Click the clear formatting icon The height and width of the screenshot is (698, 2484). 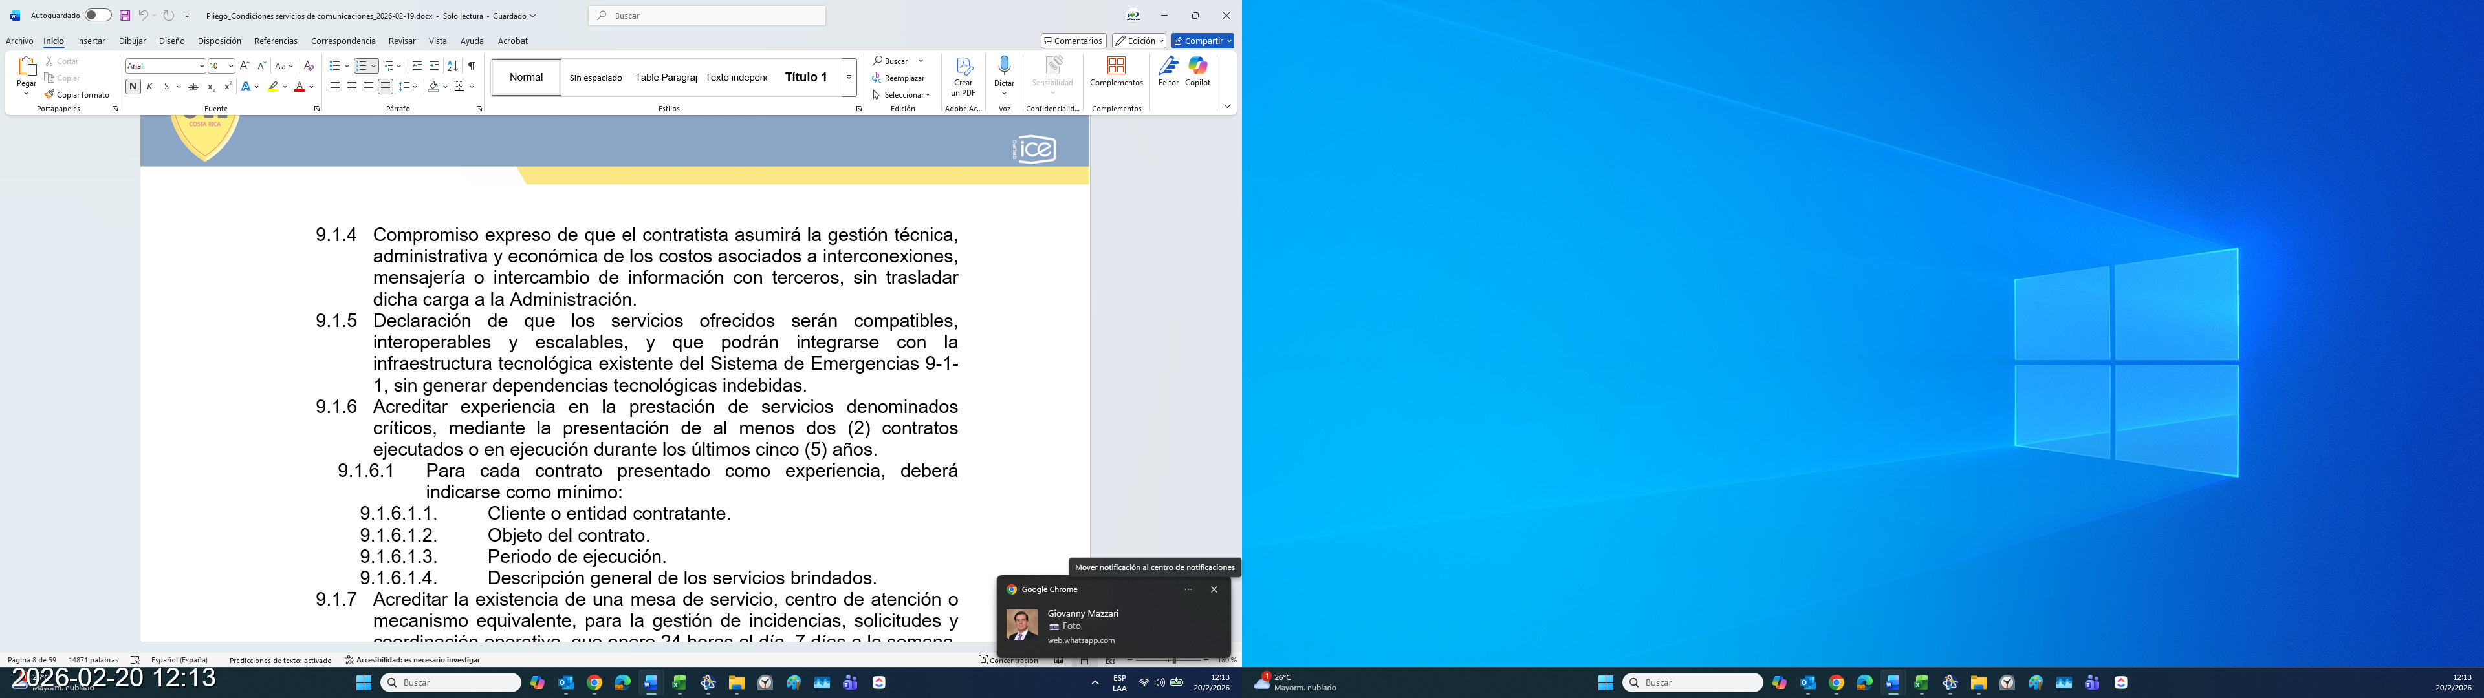click(309, 65)
